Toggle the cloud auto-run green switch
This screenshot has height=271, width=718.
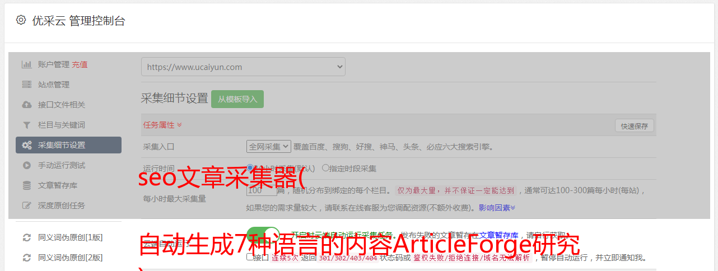pyautogui.click(x=263, y=236)
